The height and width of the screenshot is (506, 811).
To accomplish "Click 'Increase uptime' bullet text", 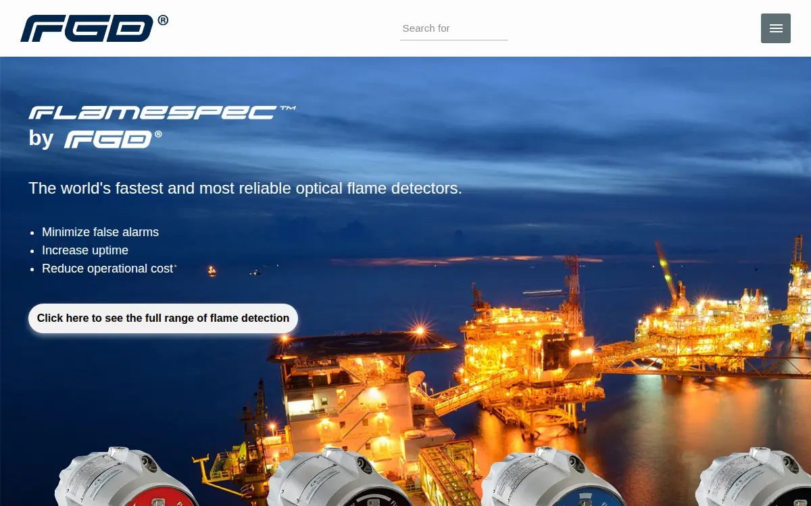I will click(x=85, y=250).
